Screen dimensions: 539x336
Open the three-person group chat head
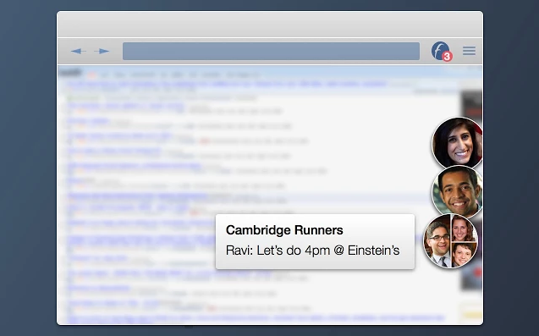(x=450, y=240)
